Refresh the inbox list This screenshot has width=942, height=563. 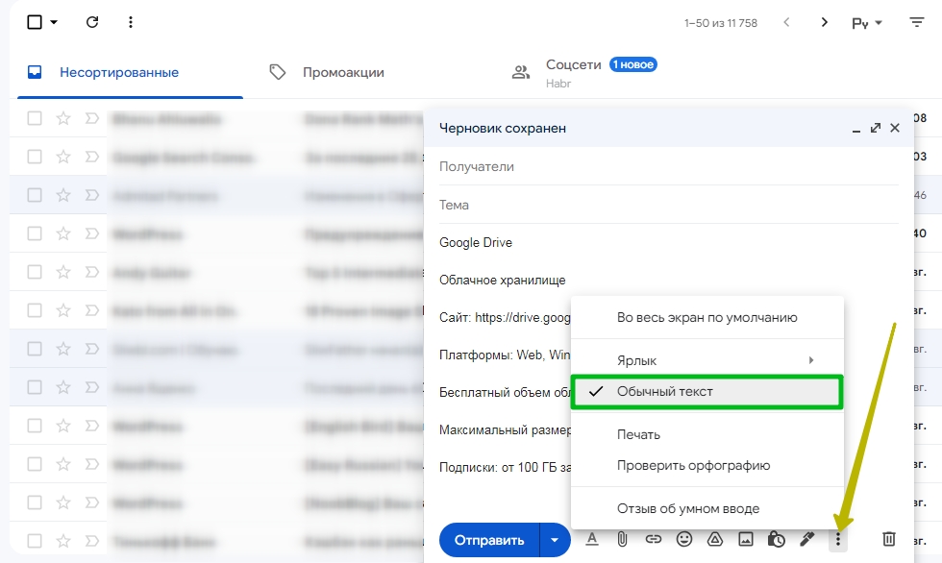(x=92, y=22)
